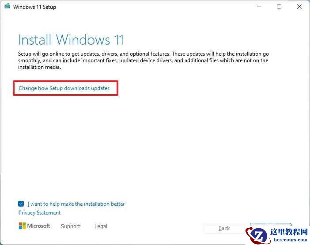Close the Windows 11 Setup window
The width and height of the screenshot is (310, 245).
tap(299, 7)
